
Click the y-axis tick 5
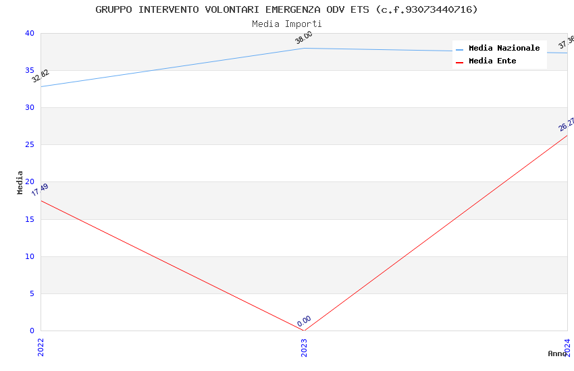[x=32, y=293]
